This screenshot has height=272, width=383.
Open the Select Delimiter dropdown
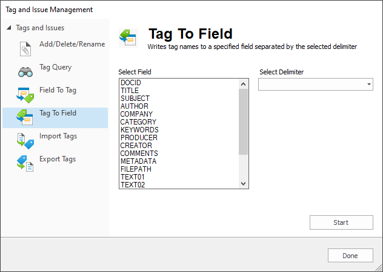316,85
